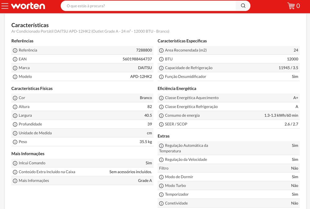Open the hamburger menu
Image resolution: width=310 pixels, height=209 pixels.
click(5, 6)
